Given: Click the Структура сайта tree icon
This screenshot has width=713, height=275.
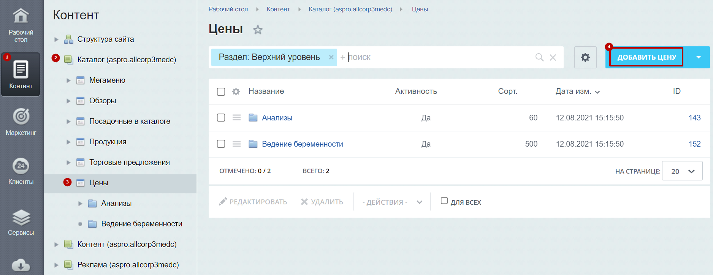Looking at the screenshot, I should pos(68,39).
